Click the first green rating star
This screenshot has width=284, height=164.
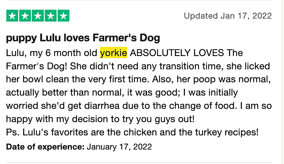coord(12,16)
